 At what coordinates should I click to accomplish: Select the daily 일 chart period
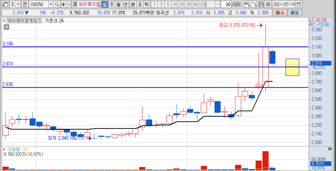tap(105, 4)
